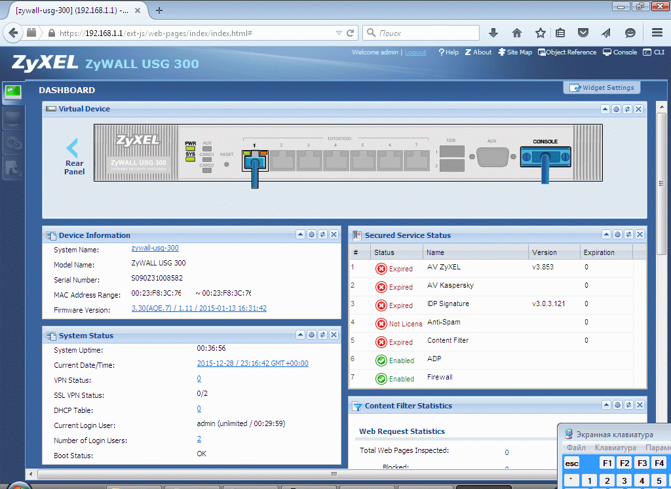Open the CLI panel
This screenshot has height=489, width=671.
pos(654,52)
